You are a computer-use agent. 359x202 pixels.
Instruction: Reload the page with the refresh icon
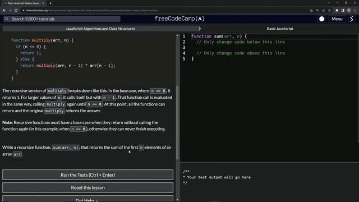tap(16, 10)
